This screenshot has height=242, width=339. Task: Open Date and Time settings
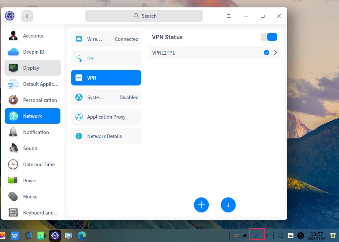[32, 164]
